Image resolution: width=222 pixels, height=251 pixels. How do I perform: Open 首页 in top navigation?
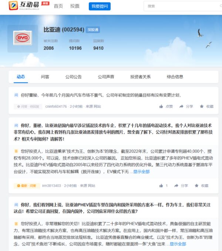pyautogui.click(x=58, y=6)
